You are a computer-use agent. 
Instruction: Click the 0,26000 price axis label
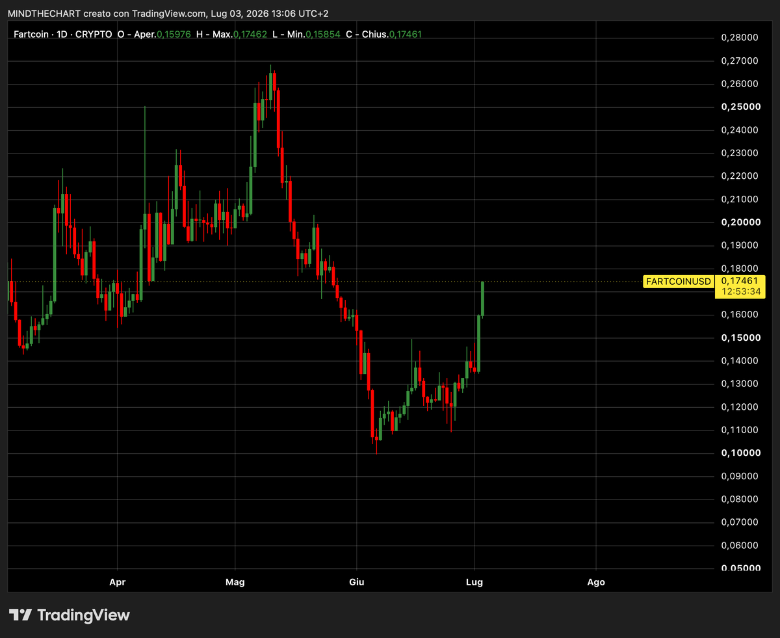[740, 84]
